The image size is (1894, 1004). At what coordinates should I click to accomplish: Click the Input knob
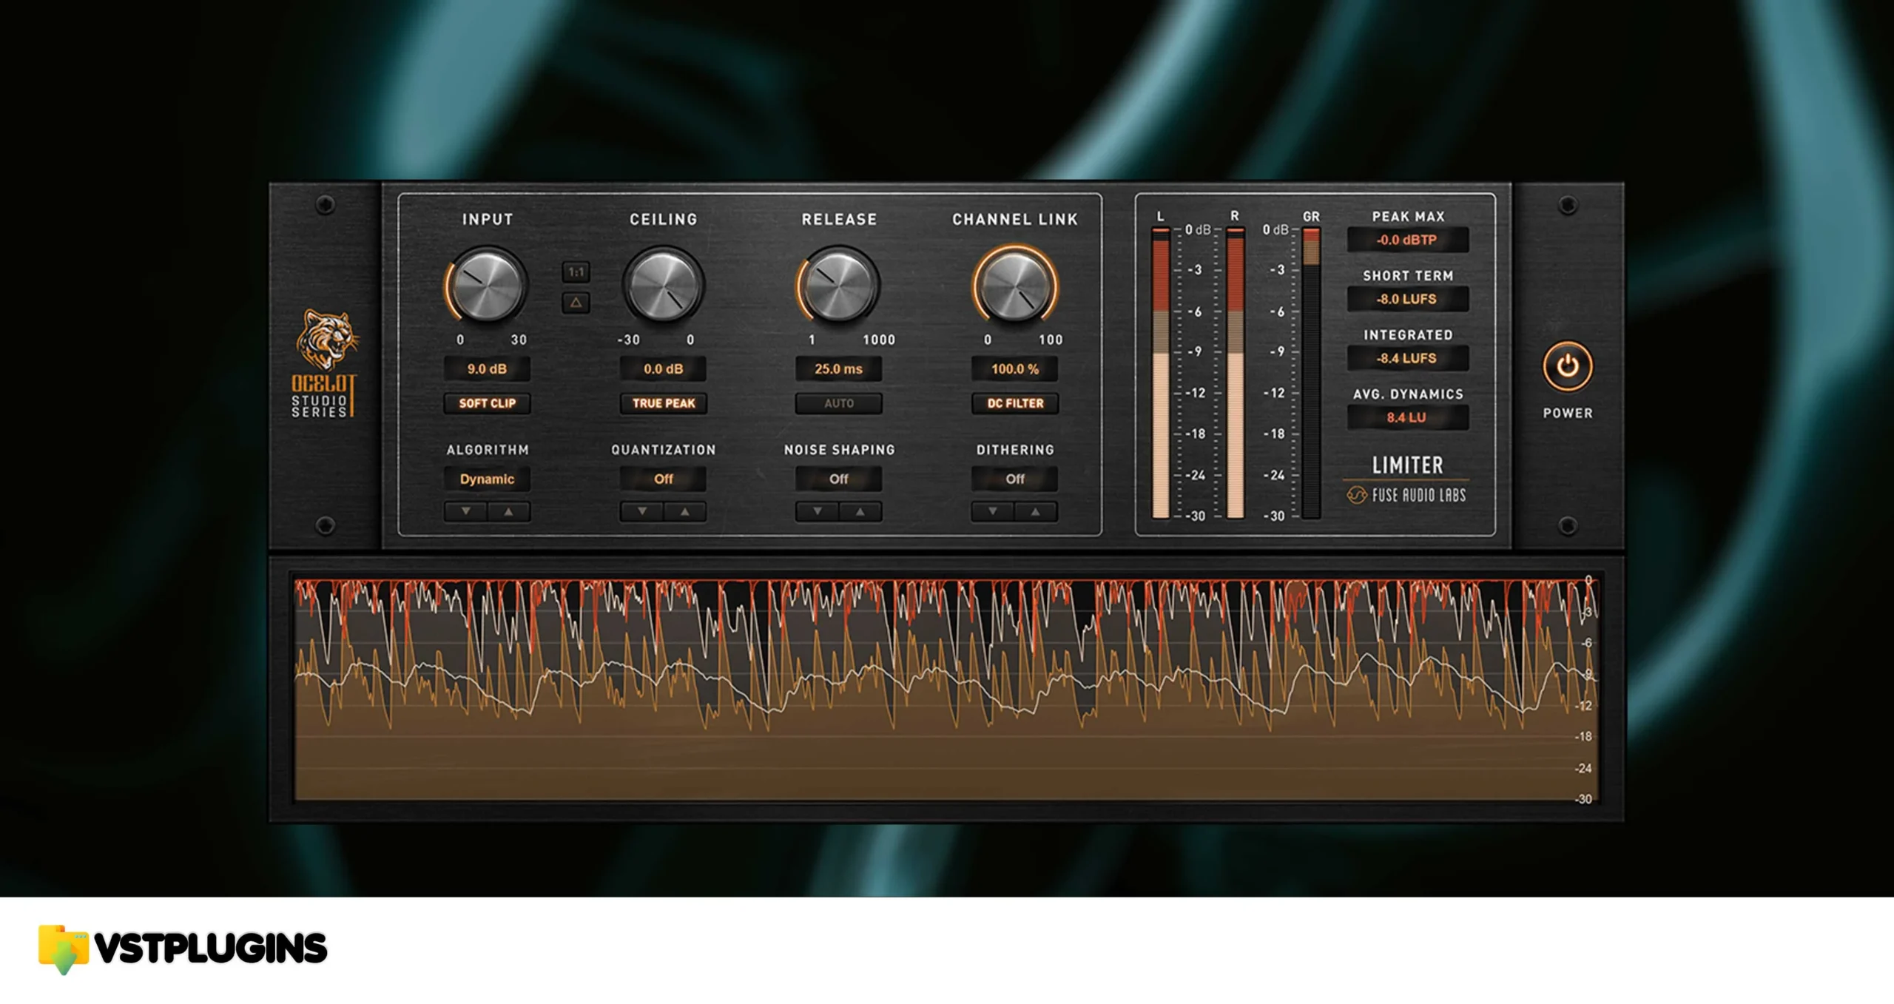[x=487, y=286]
